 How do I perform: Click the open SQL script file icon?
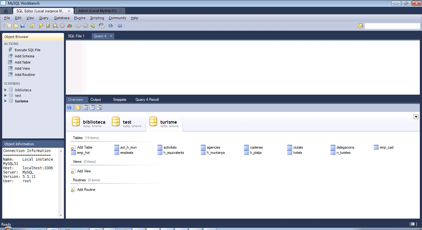16,26
